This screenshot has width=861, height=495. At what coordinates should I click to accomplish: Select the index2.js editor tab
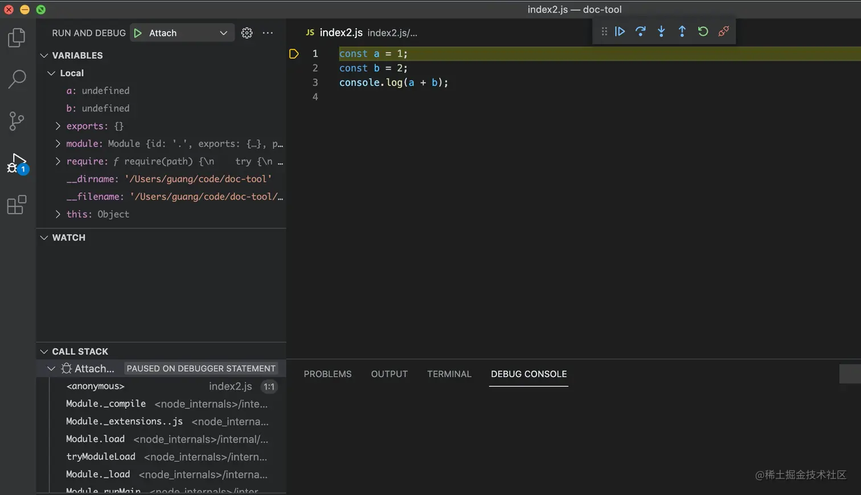click(341, 32)
